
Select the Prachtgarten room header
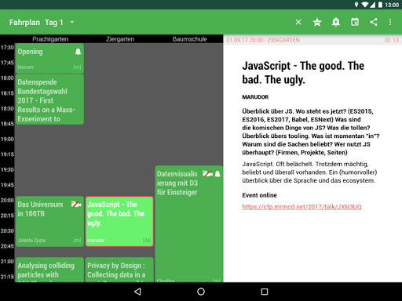point(50,39)
